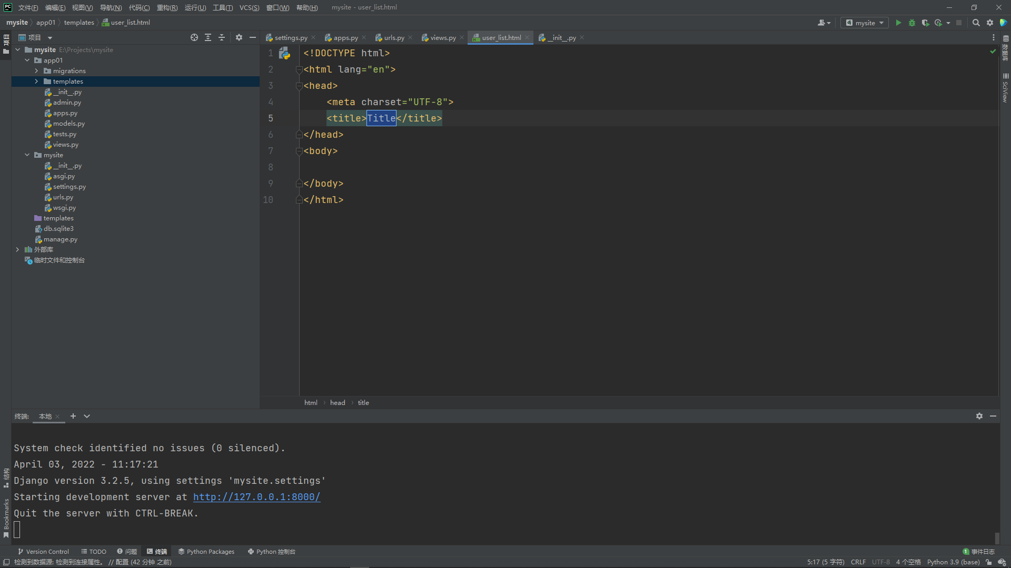Close the local terminal tab
Image resolution: width=1011 pixels, height=568 pixels.
click(x=57, y=417)
